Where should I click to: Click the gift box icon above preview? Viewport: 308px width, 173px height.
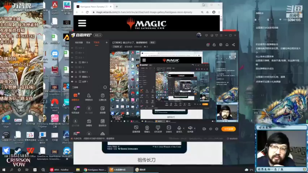click(208, 45)
